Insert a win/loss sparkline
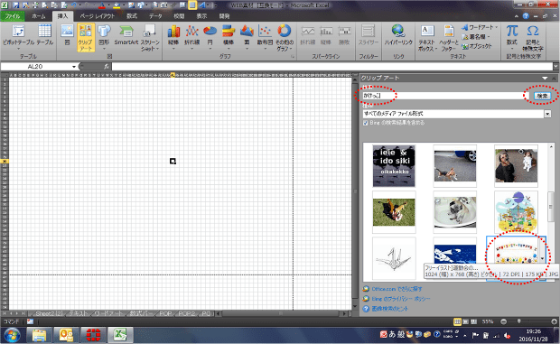Screen dimensions: 560x344 pyautogui.click(x=344, y=36)
